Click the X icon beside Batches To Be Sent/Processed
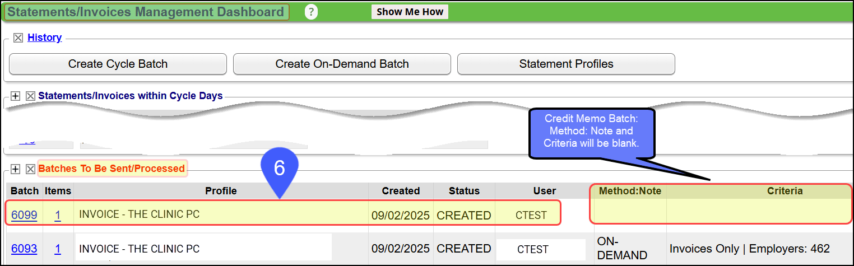854x266 pixels. tap(30, 169)
